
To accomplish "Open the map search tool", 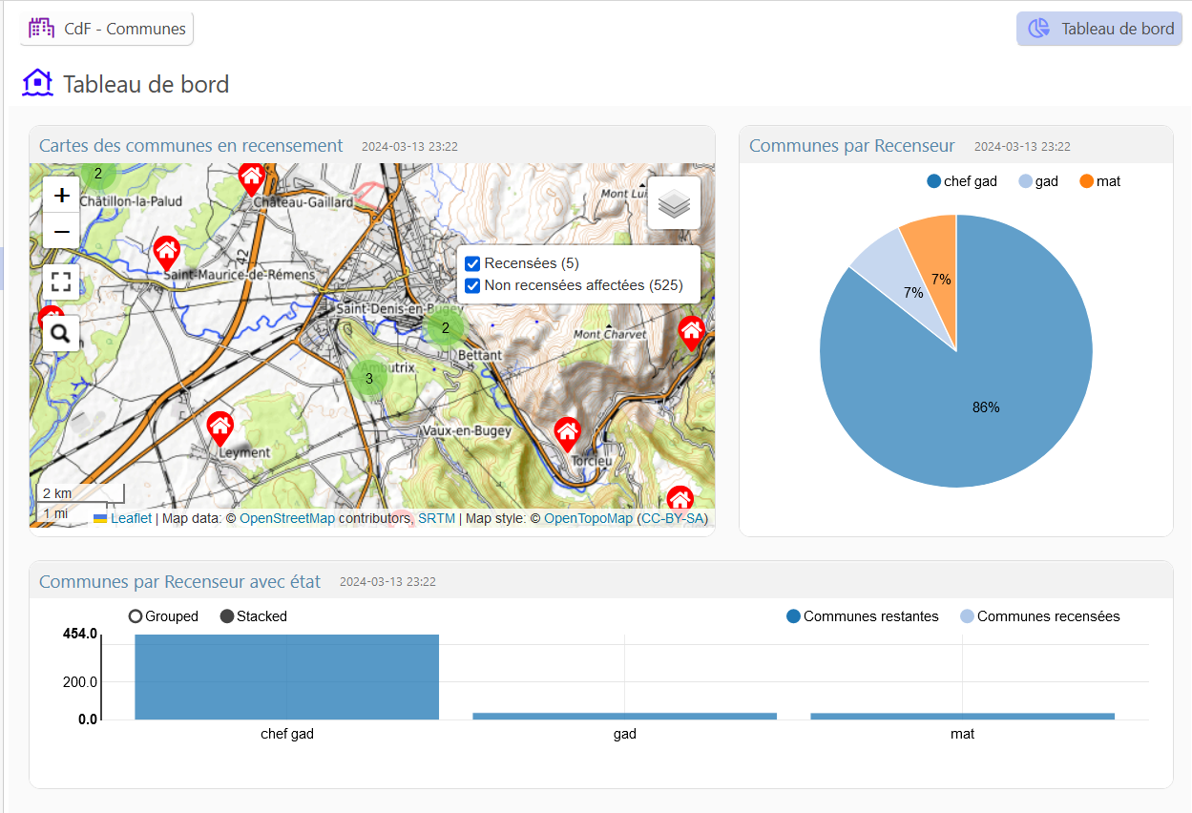I will [x=61, y=333].
